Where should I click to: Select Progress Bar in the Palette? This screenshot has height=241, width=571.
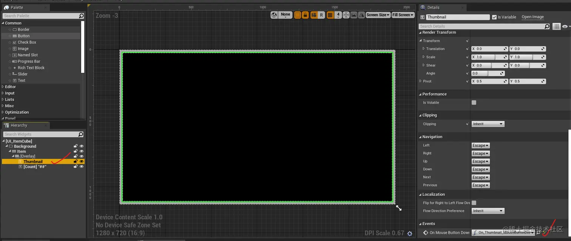pos(40,61)
